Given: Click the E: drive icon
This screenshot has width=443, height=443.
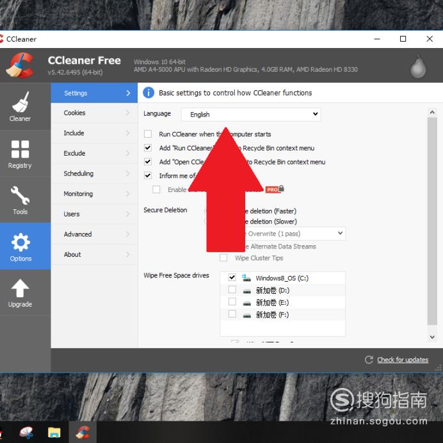Looking at the screenshot, I should click(246, 303).
